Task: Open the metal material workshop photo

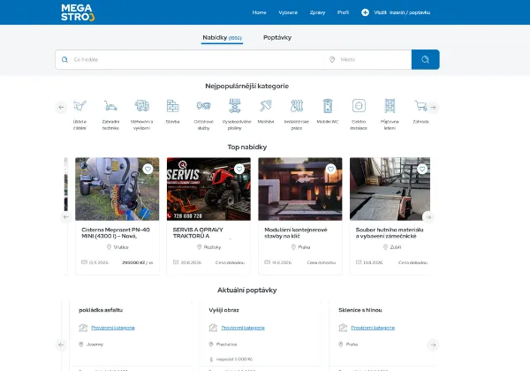Action: point(390,189)
